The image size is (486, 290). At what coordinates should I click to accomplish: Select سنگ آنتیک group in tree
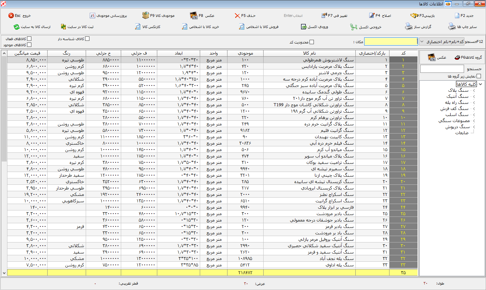458,96
